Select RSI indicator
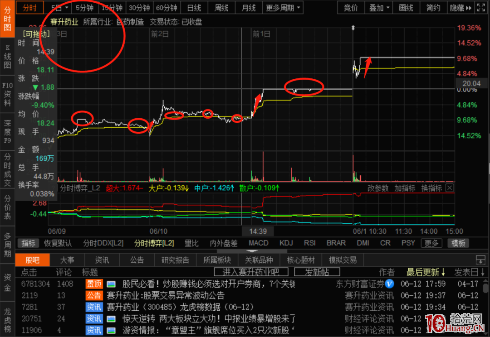This screenshot has width=490, height=337. coord(310,243)
